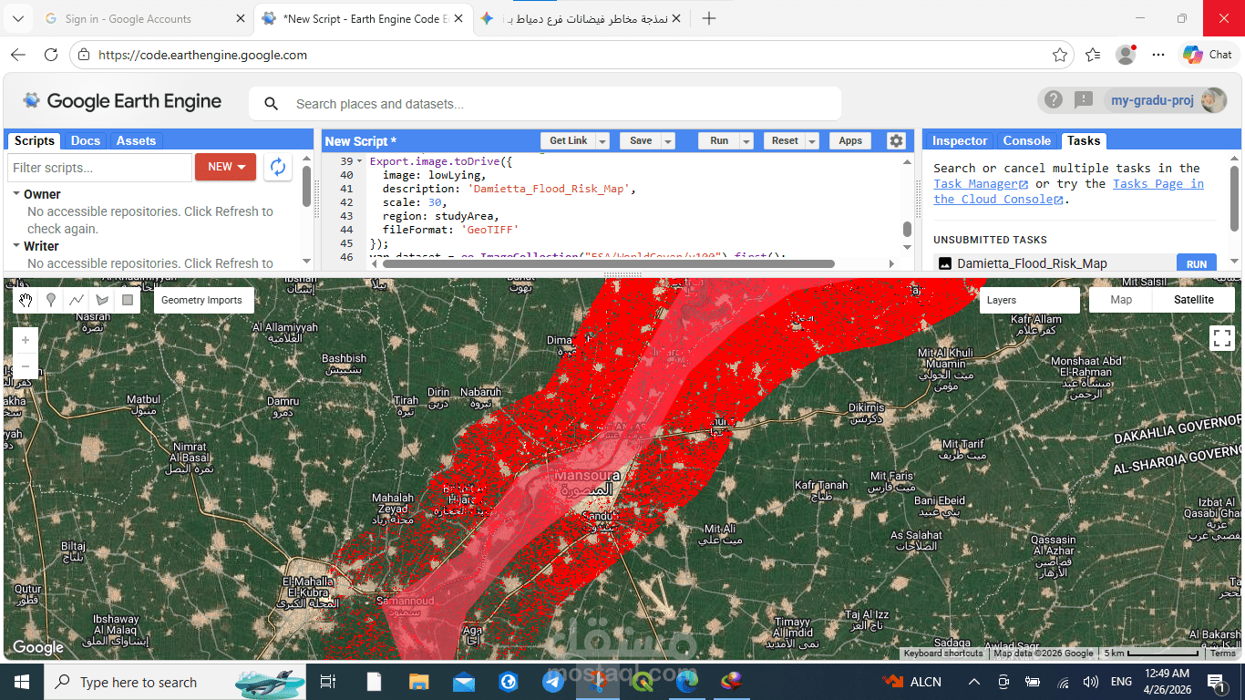Open Task View on the taskbar

[328, 682]
